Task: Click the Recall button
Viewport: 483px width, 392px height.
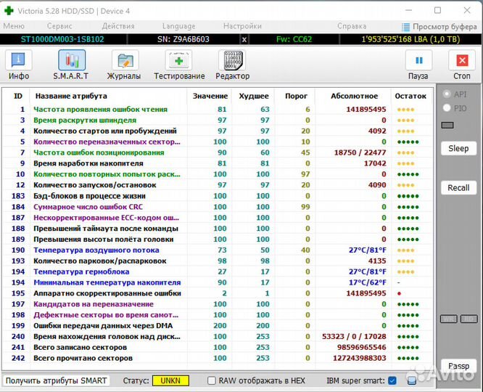Action: 458,187
